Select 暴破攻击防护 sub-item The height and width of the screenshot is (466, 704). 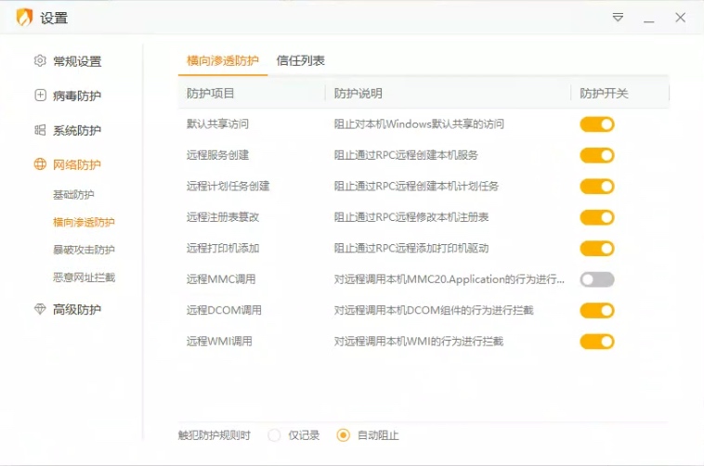point(84,250)
